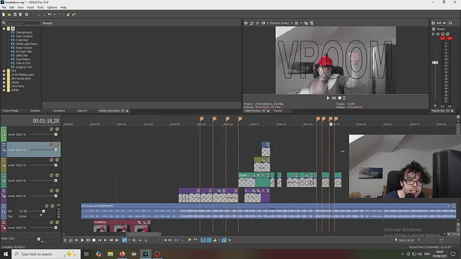Open Master FX button in Master Bus
Screen dimensions: 461x259
[433, 34]
